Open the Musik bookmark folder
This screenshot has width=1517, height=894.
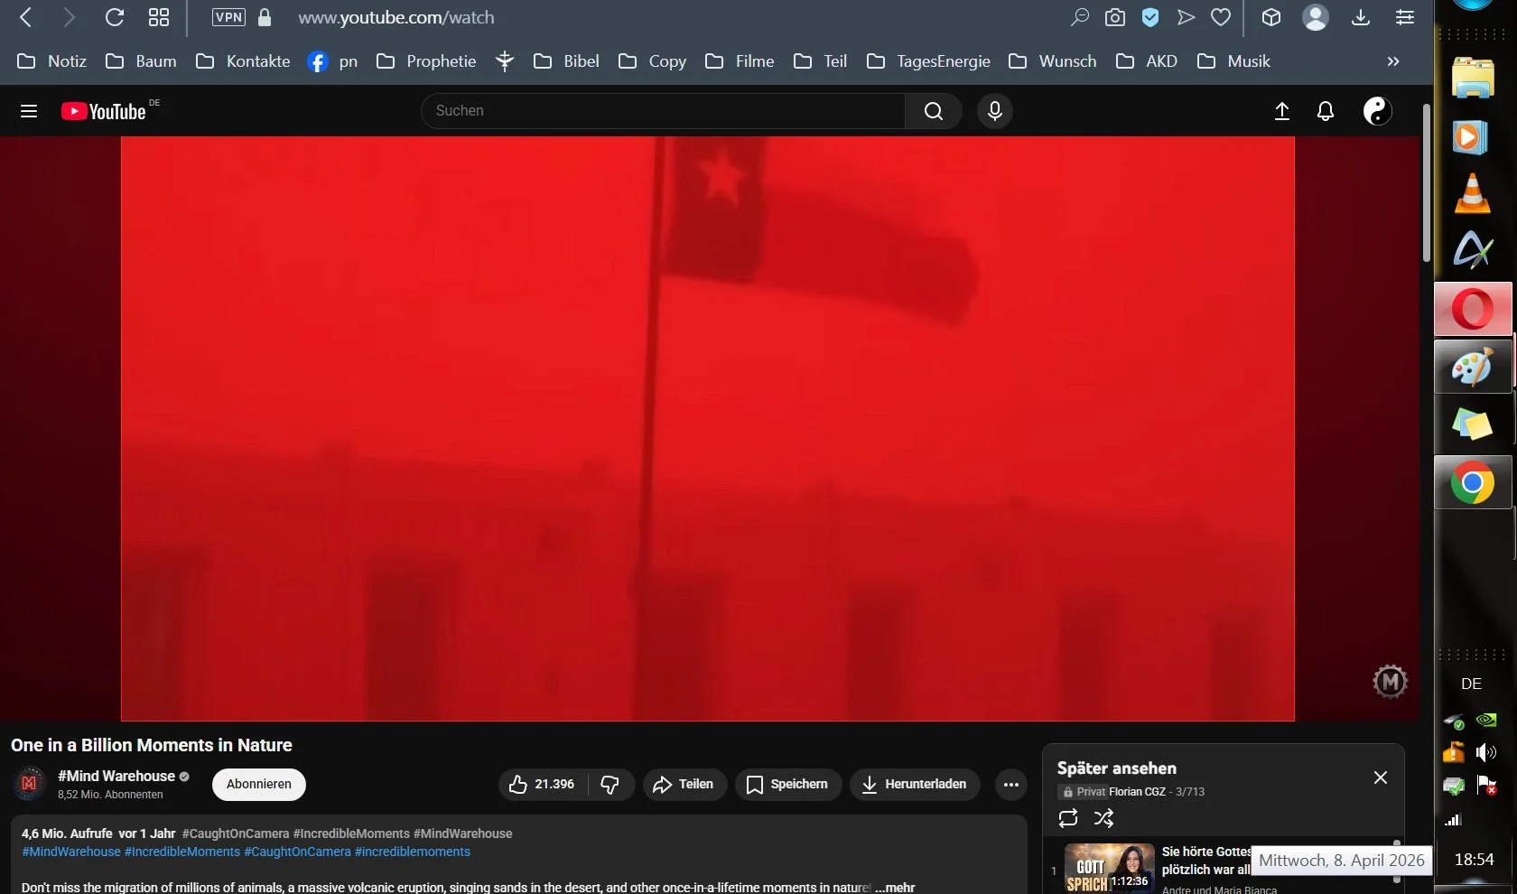[1233, 61]
